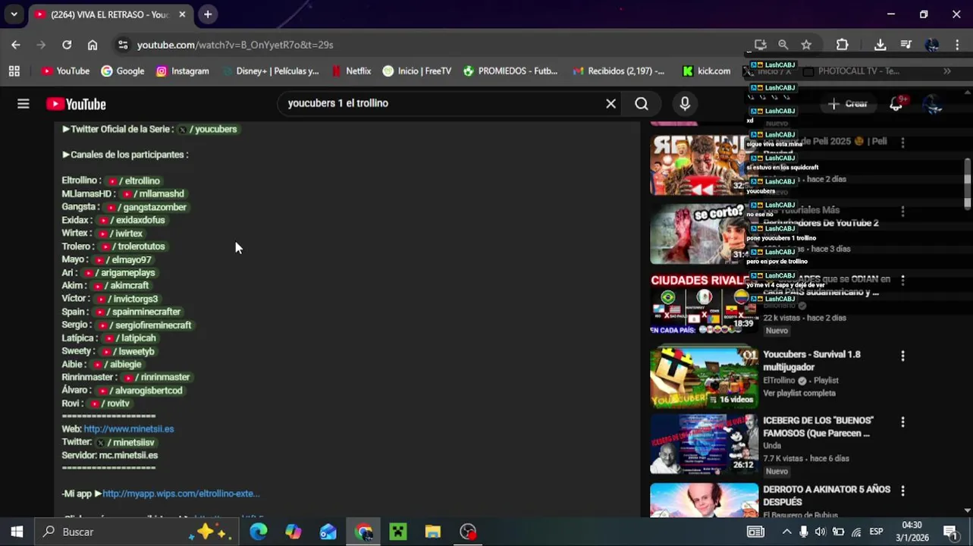Open the YouTube guide hamburger menu
973x546 pixels.
click(x=23, y=104)
